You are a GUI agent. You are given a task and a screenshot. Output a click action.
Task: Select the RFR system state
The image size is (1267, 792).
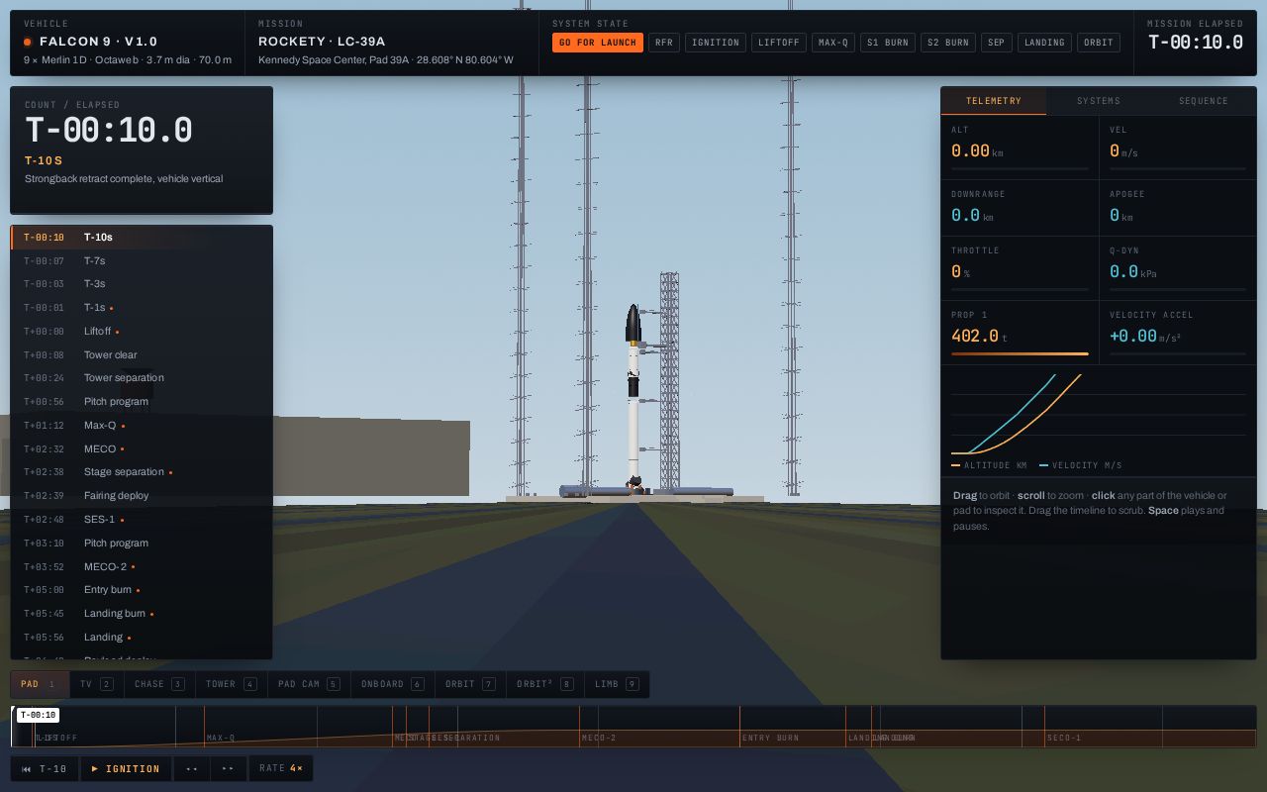(x=664, y=43)
